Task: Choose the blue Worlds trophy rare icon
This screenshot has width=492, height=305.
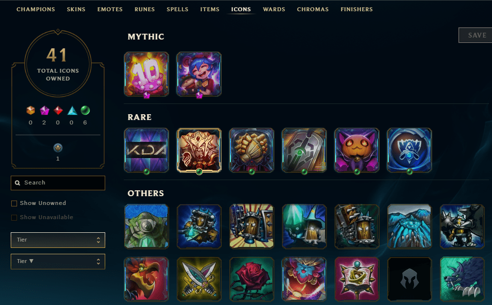Action: tap(409, 150)
